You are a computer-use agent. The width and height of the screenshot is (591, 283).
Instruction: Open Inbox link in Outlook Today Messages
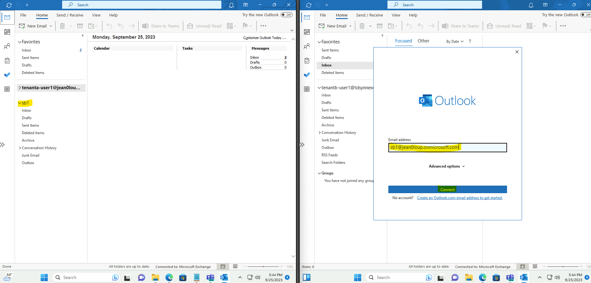(254, 57)
